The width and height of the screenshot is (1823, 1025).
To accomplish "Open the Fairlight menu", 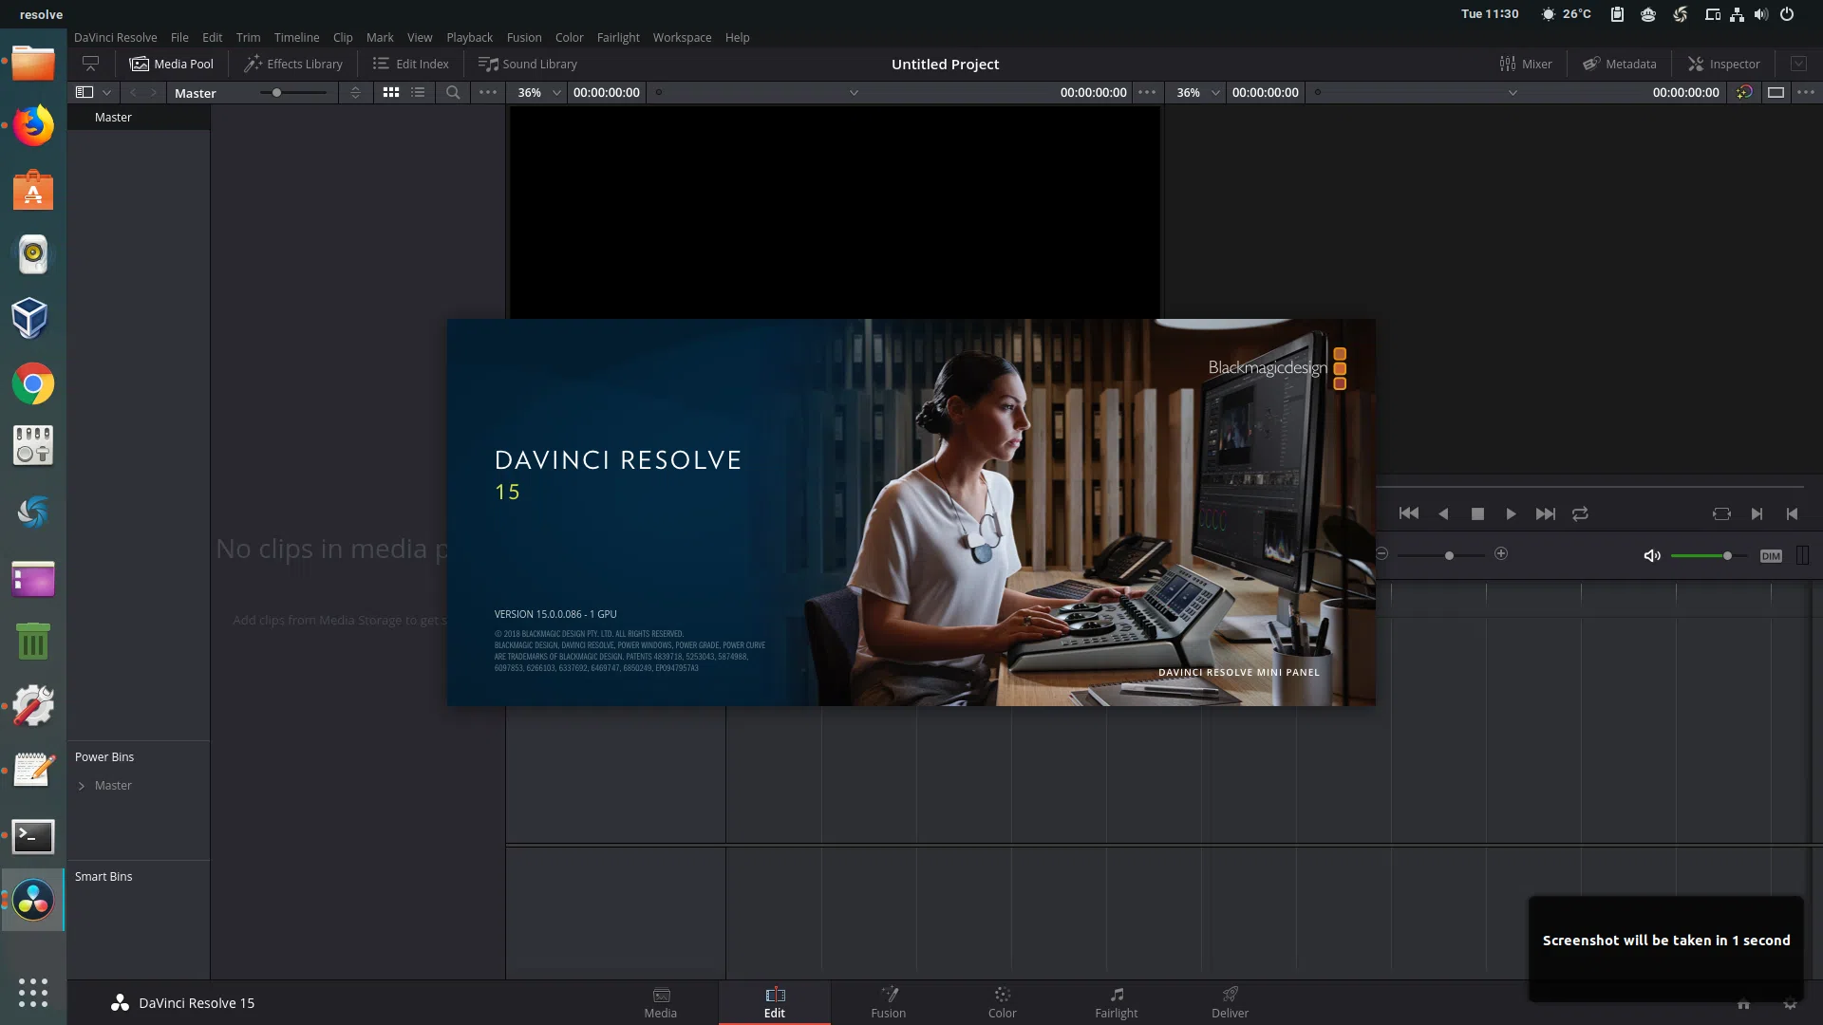I will 618,37.
